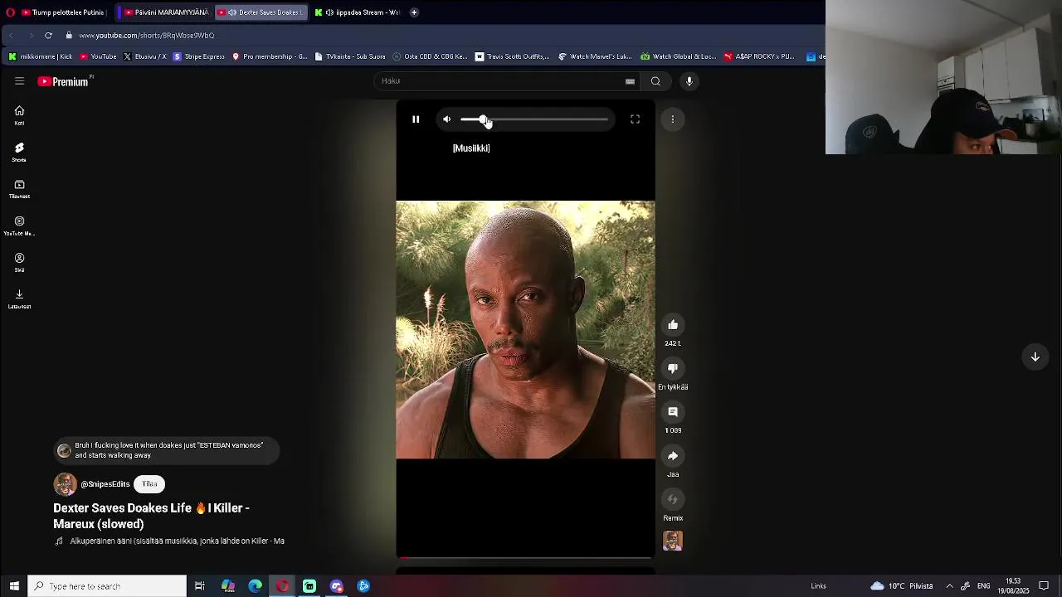
Task: Open the three-dot more options menu
Action: coord(673,119)
